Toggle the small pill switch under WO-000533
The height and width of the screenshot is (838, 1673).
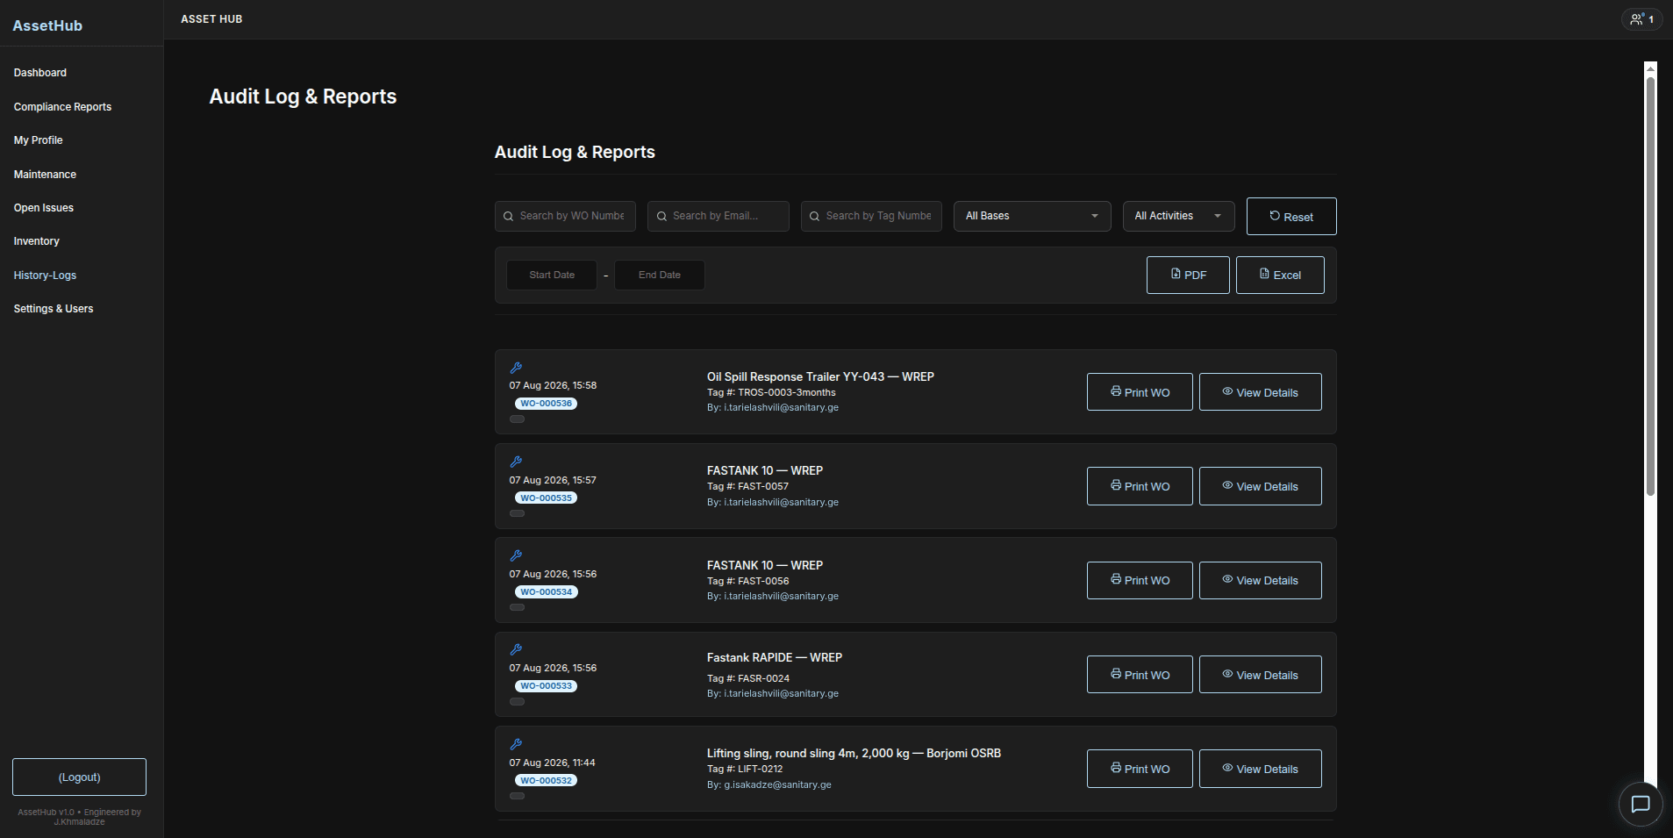[x=518, y=702]
